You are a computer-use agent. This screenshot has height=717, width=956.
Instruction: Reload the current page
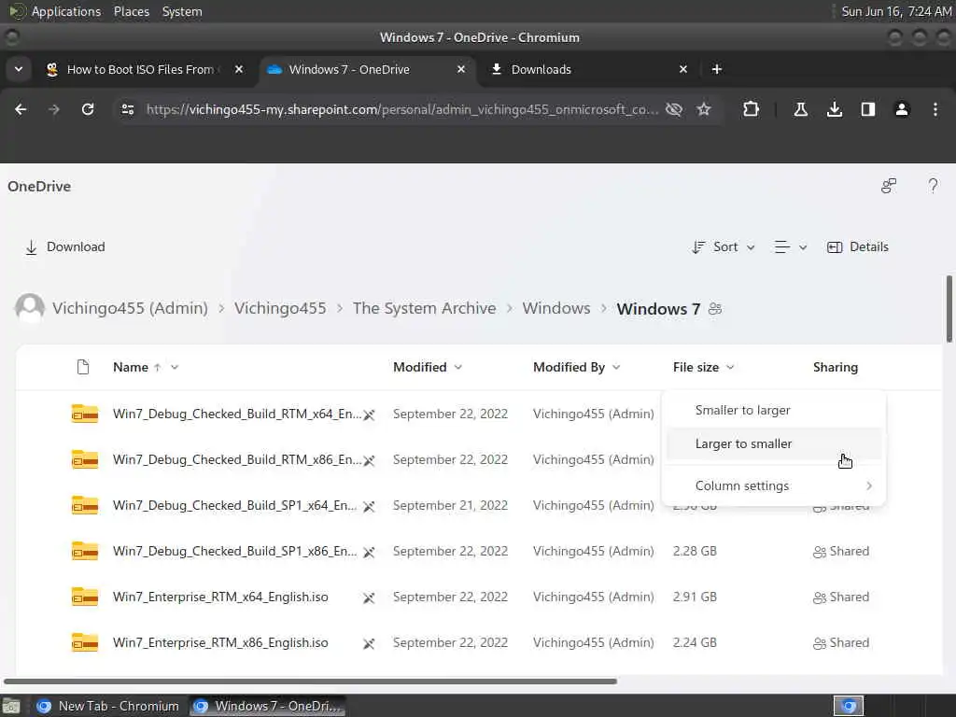[88, 109]
